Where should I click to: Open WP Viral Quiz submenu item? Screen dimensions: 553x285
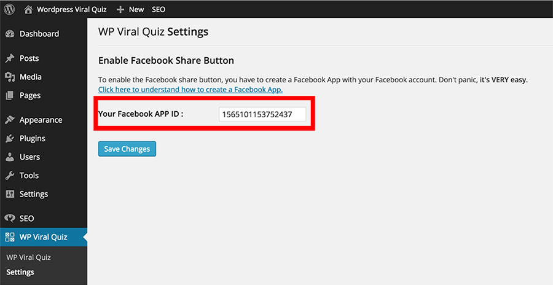pyautogui.click(x=28, y=257)
